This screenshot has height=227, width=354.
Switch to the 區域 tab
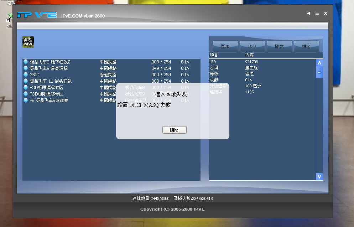225,46
